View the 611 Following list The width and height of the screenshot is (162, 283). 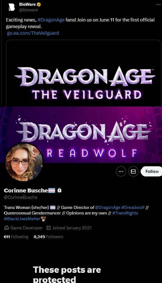pyautogui.click(x=16, y=237)
